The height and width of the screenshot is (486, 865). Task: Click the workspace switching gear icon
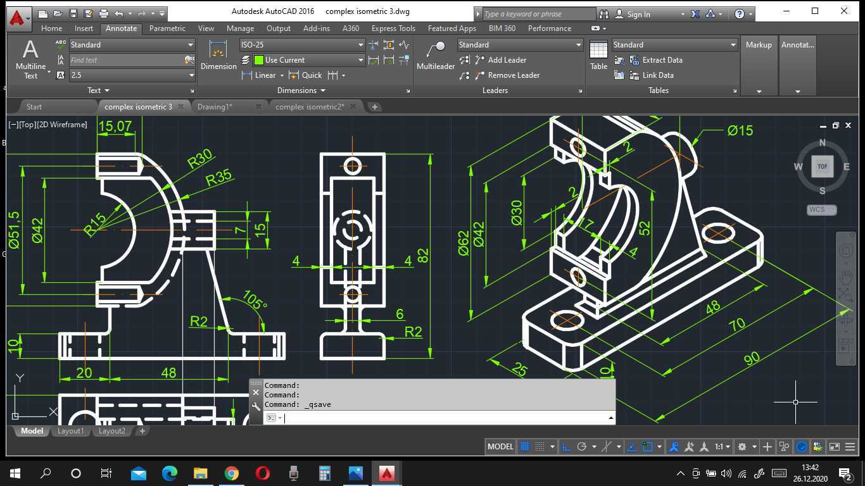742,447
